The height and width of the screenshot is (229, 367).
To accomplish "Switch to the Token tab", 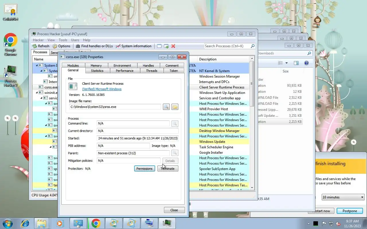I will (x=174, y=71).
